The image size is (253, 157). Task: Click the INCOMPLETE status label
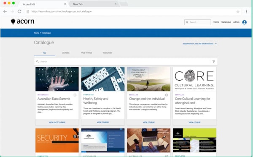[x=43, y=95]
